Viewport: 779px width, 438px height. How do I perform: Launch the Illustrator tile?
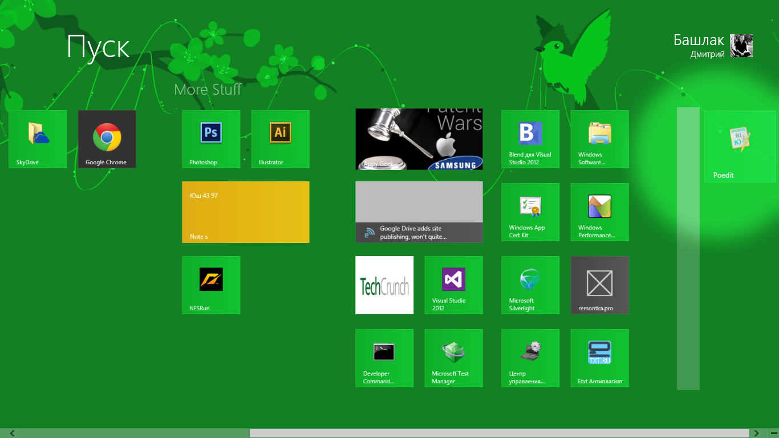(281, 139)
